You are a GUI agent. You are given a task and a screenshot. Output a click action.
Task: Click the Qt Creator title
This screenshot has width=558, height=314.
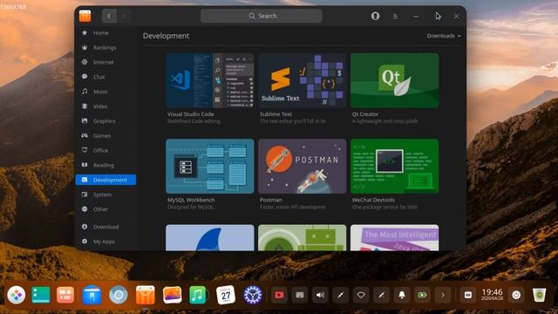[365, 114]
